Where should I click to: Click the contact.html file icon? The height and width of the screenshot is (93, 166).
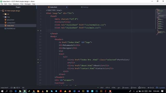(x=5, y=22)
